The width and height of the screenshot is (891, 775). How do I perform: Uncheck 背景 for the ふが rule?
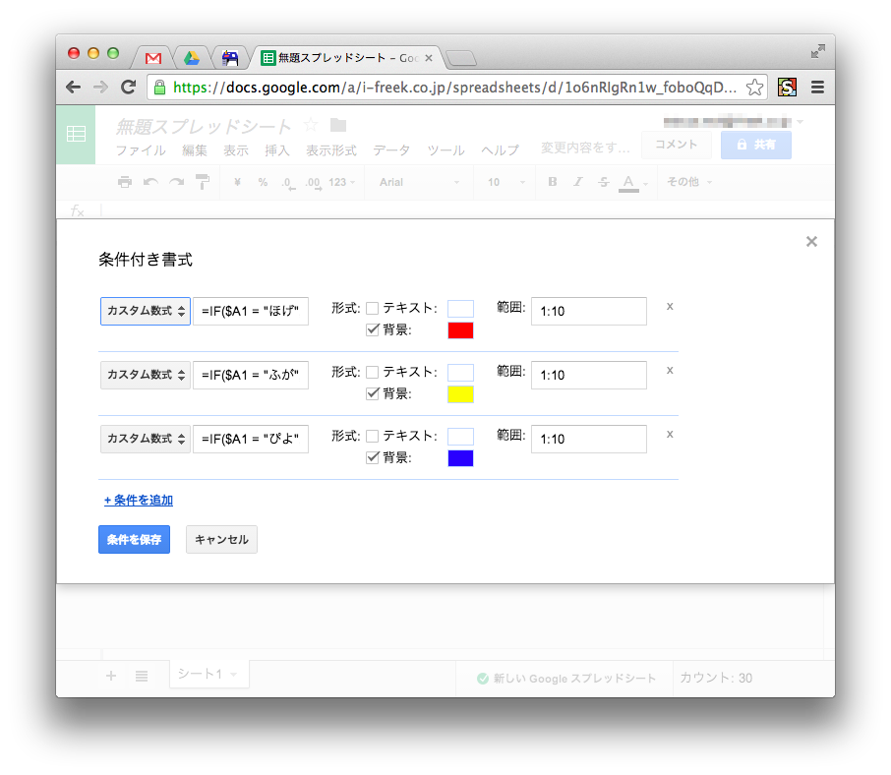pyautogui.click(x=373, y=394)
